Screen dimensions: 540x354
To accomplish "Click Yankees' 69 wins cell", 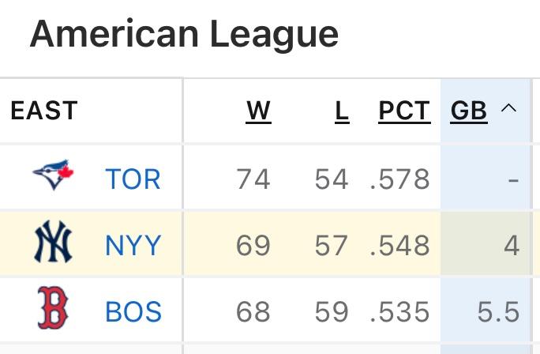I will tap(253, 246).
